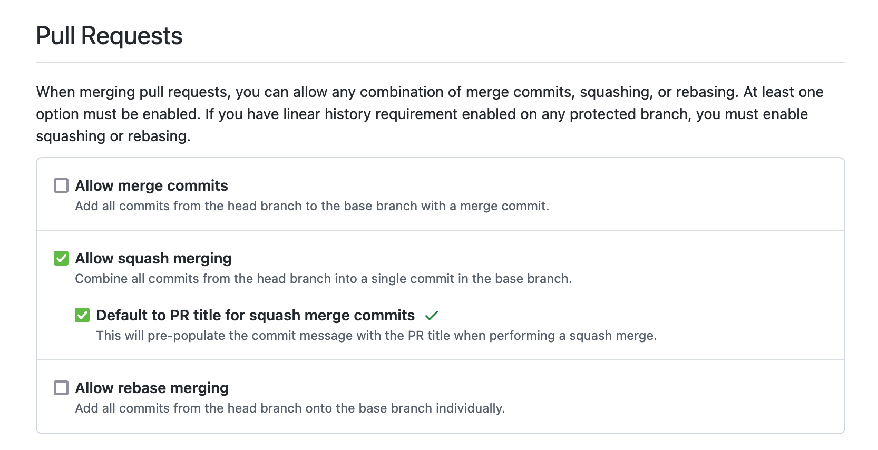Uncheck Default to PR title for squash merge commits

pyautogui.click(x=82, y=315)
